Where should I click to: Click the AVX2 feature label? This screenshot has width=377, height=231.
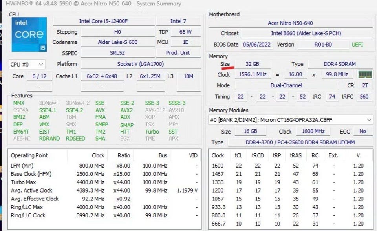(x=126, y=110)
